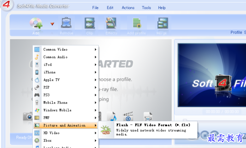The width and height of the screenshot is (246, 148).
Task: Expand the Common Audio submenu arrow
Action: (x=95, y=57)
